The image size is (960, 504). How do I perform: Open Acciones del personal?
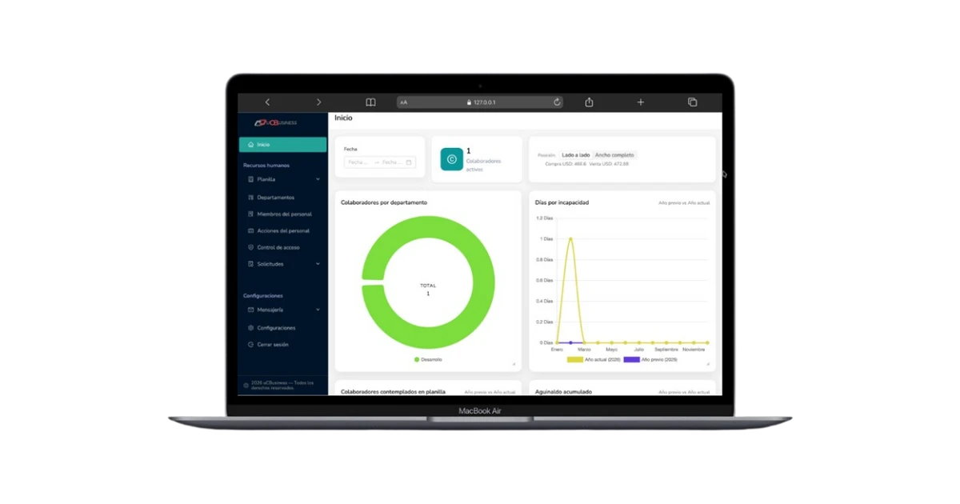[x=282, y=231]
